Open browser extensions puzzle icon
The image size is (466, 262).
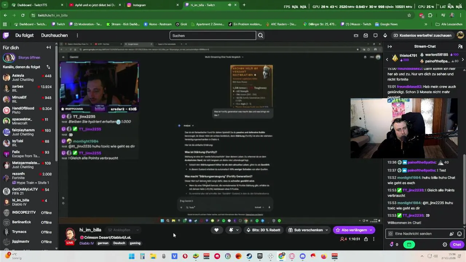tap(430, 15)
